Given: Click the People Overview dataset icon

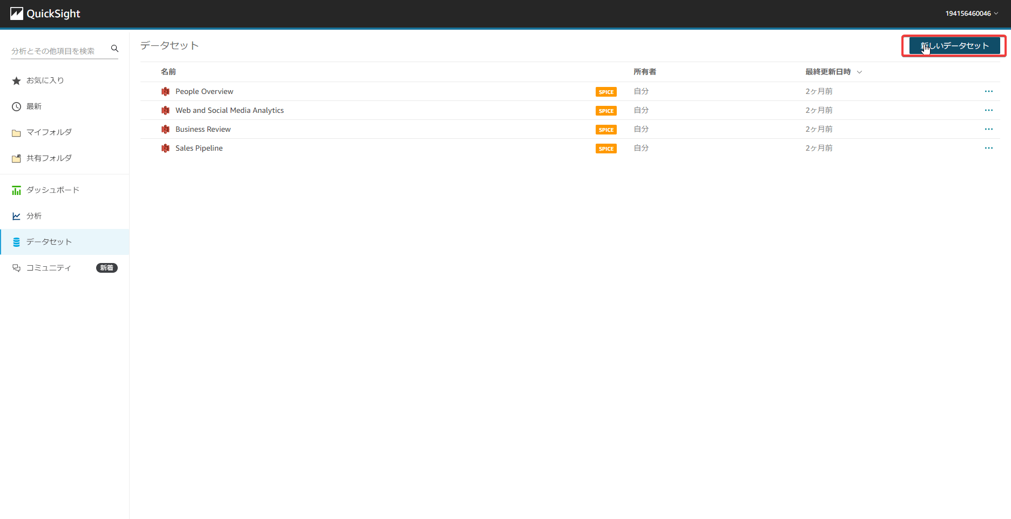Looking at the screenshot, I should pyautogui.click(x=165, y=92).
